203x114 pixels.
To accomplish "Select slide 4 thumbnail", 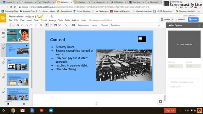I will coord(18,79).
